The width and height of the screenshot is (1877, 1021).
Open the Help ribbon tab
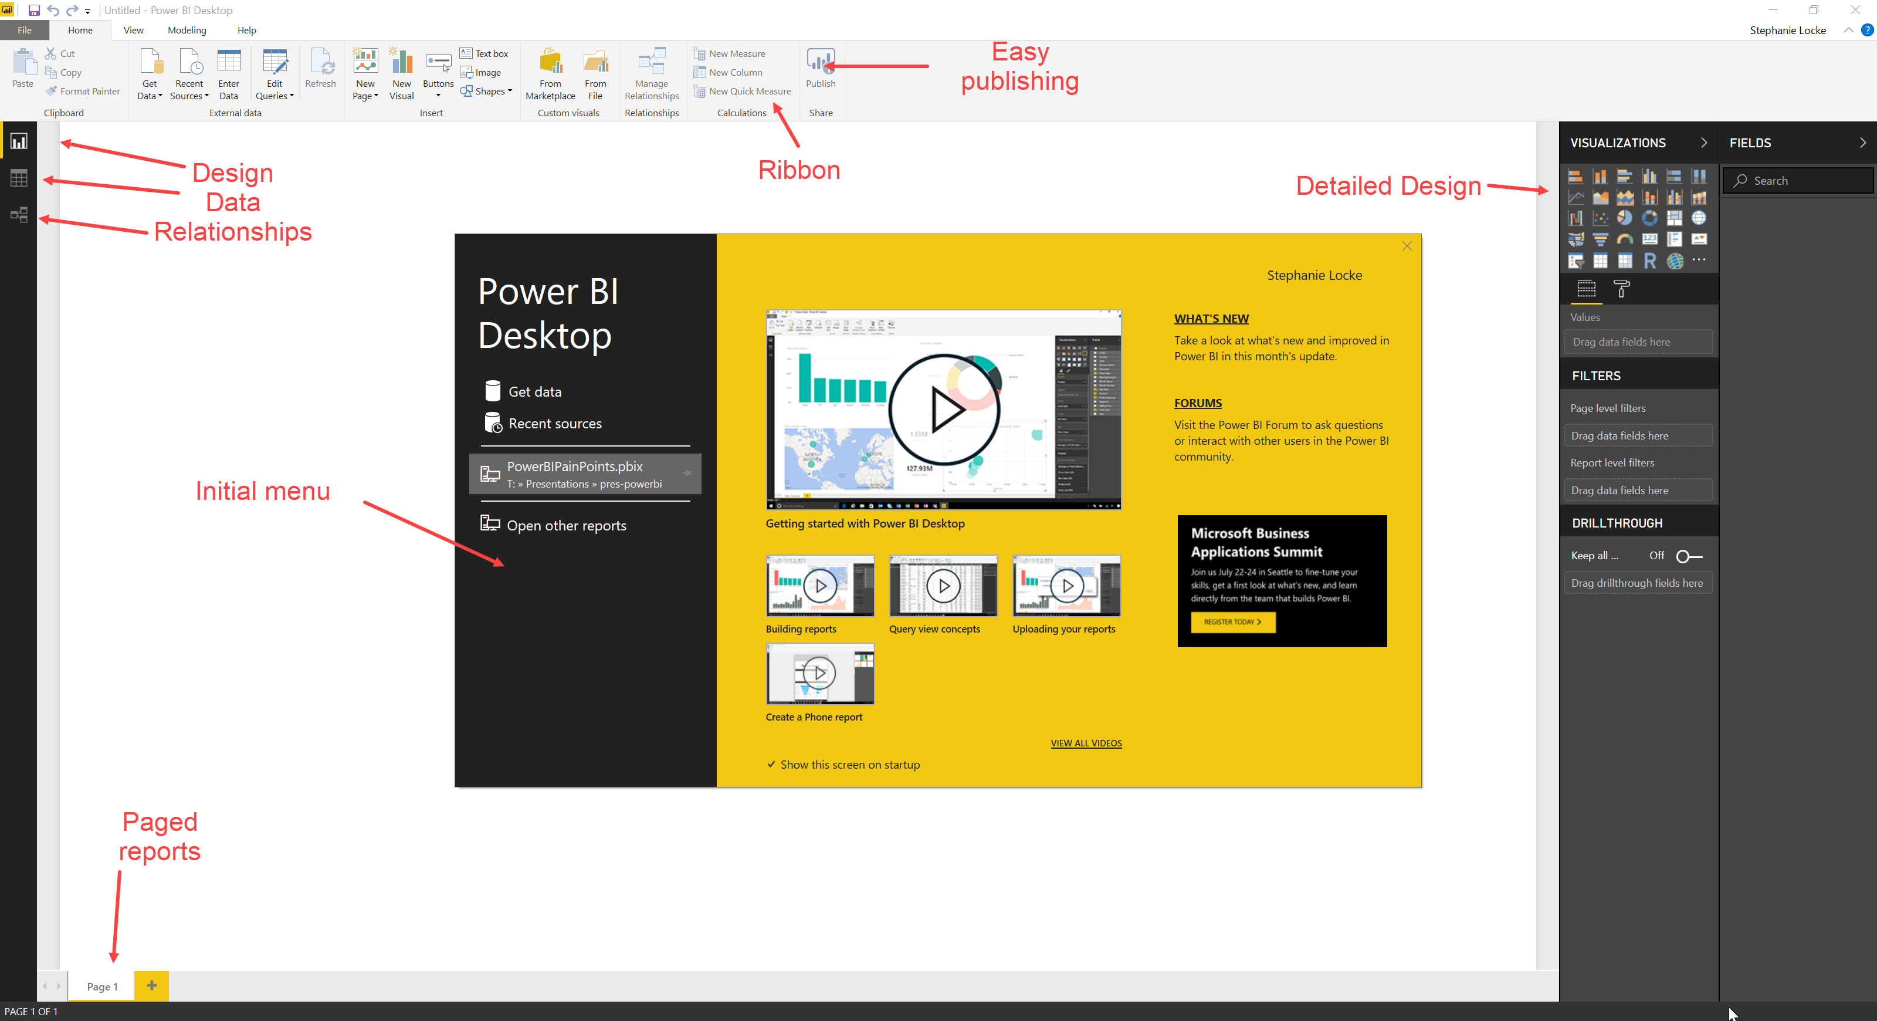click(246, 30)
